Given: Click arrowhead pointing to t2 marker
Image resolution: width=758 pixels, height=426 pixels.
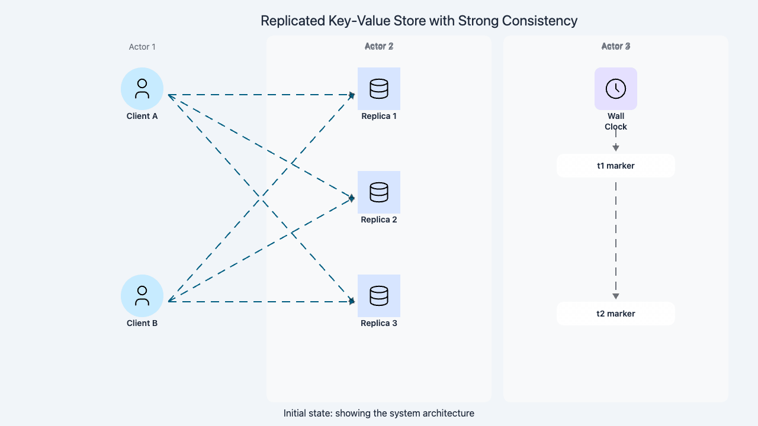Looking at the screenshot, I should pyautogui.click(x=616, y=296).
